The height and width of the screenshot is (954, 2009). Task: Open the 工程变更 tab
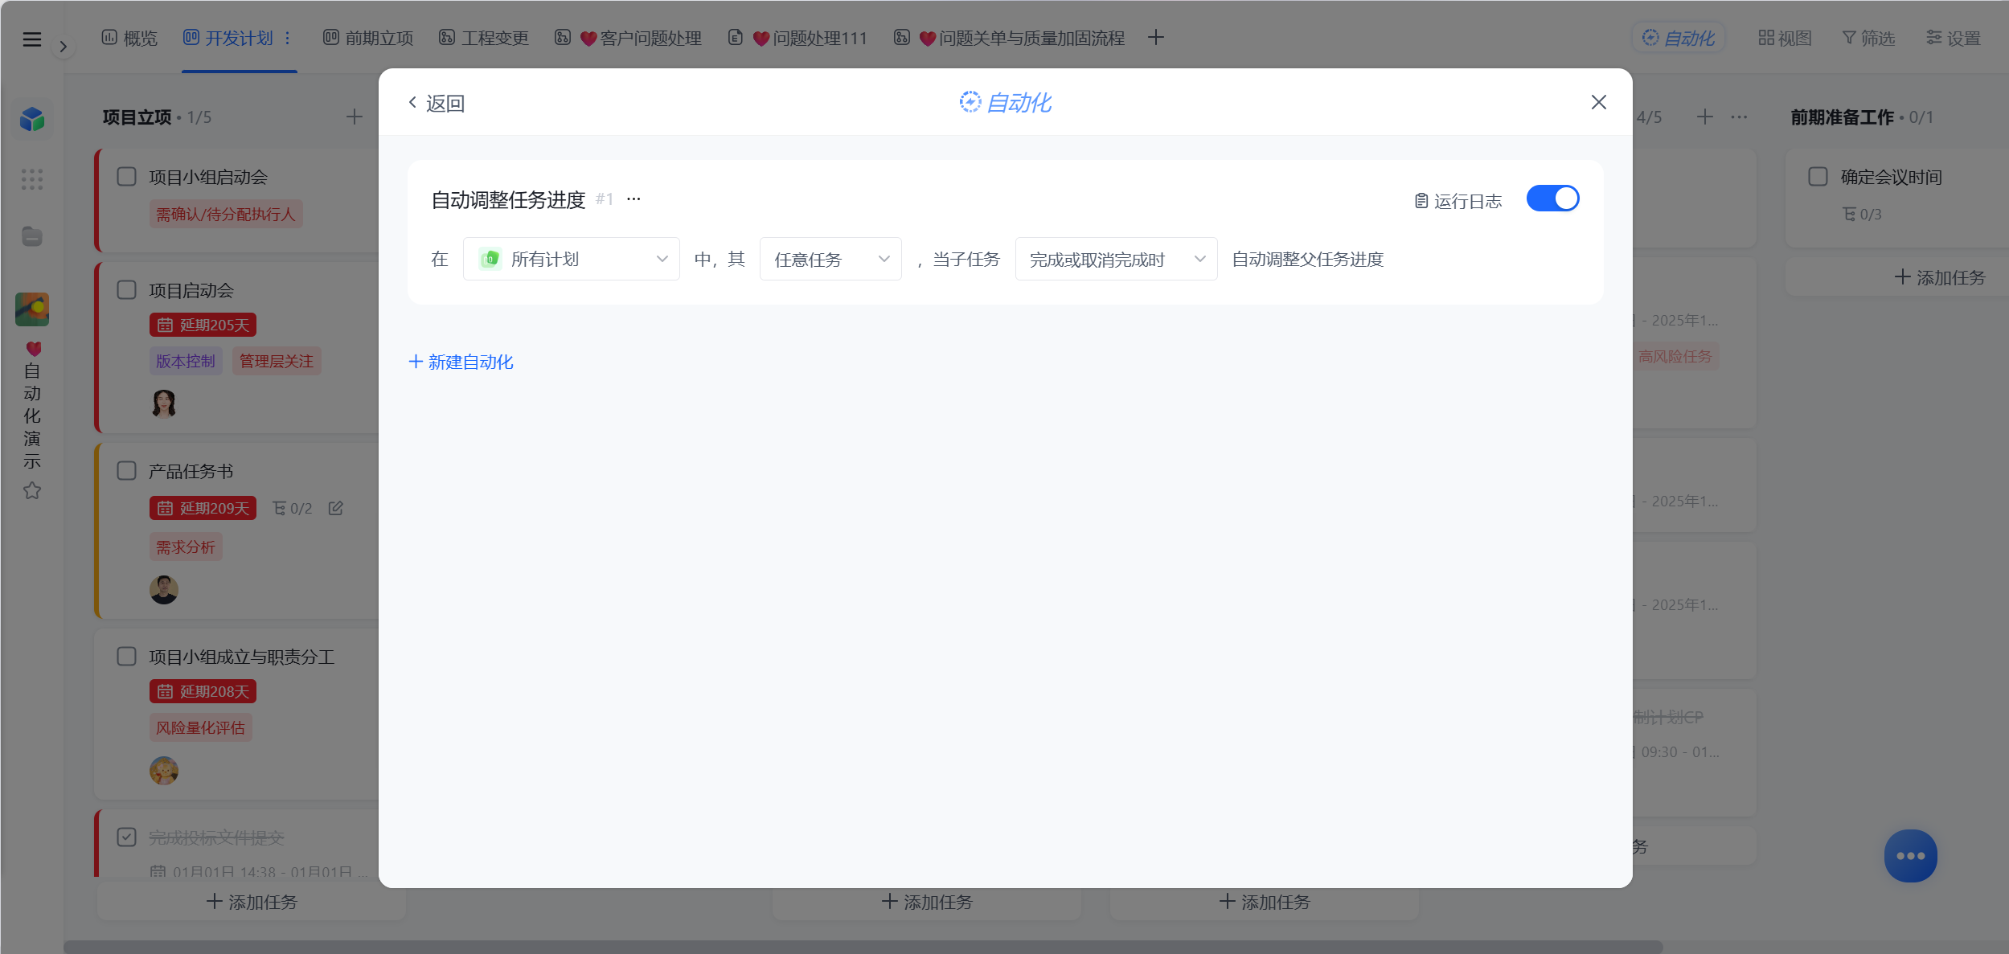point(484,38)
